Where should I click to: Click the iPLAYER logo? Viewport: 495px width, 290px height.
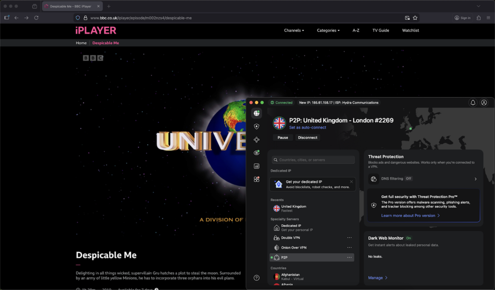click(96, 30)
